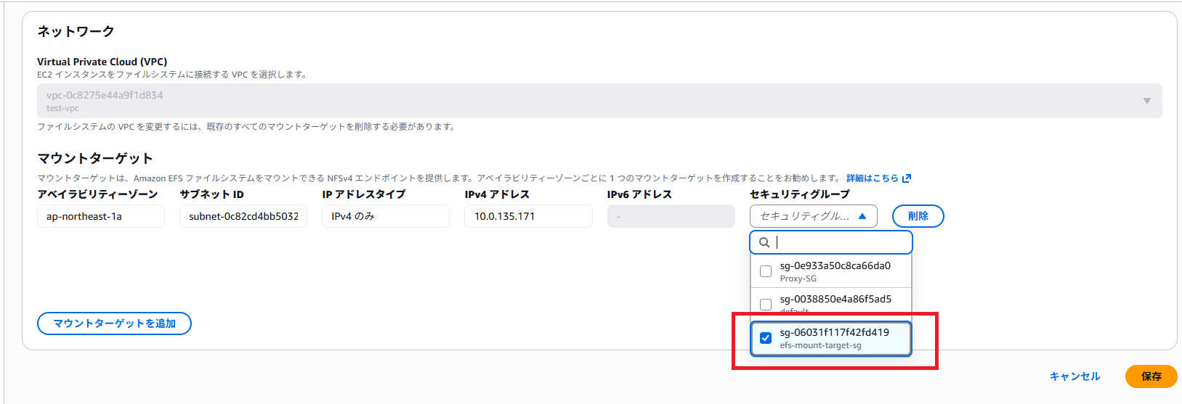The image size is (1182, 404).
Task: Click the キャンセル link
Action: [x=1074, y=376]
